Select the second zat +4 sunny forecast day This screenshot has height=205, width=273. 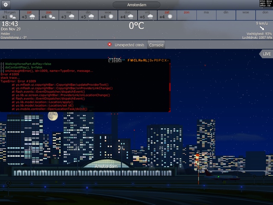click(167, 15)
